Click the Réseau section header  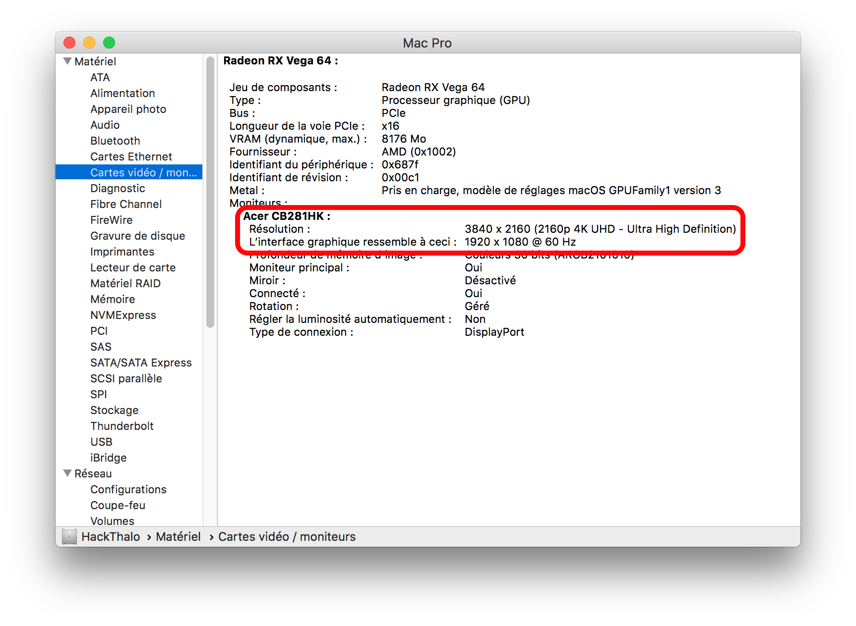click(93, 473)
